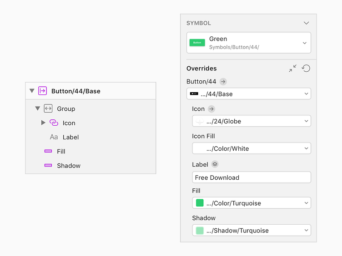Click the Button/44/Base symbol icon

(43, 91)
